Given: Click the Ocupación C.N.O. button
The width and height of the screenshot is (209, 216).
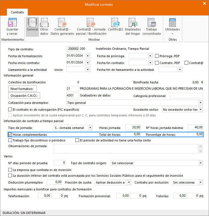Looking at the screenshot, I should (24, 96).
